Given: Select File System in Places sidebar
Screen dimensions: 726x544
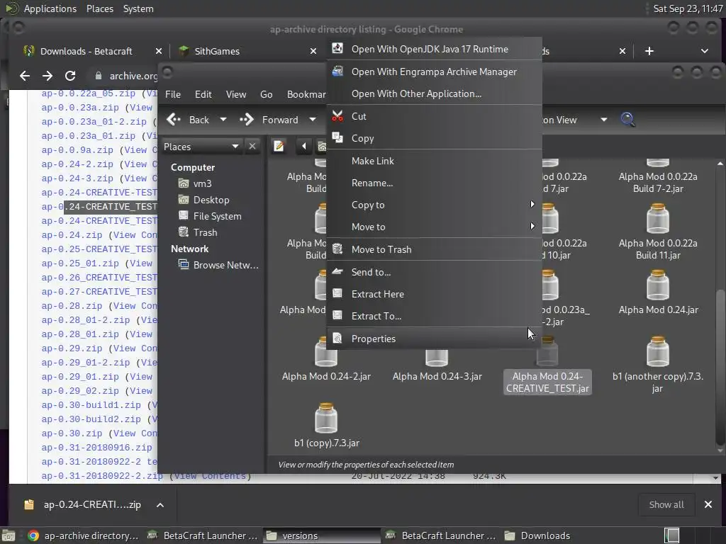Looking at the screenshot, I should click(210, 216).
